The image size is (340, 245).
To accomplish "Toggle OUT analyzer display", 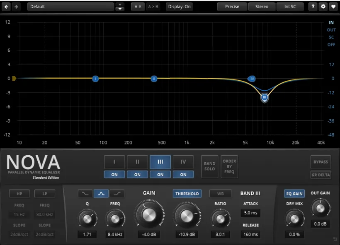I will (331, 30).
